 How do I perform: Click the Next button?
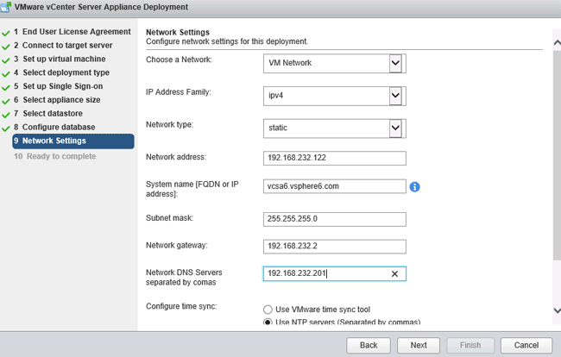[419, 345]
